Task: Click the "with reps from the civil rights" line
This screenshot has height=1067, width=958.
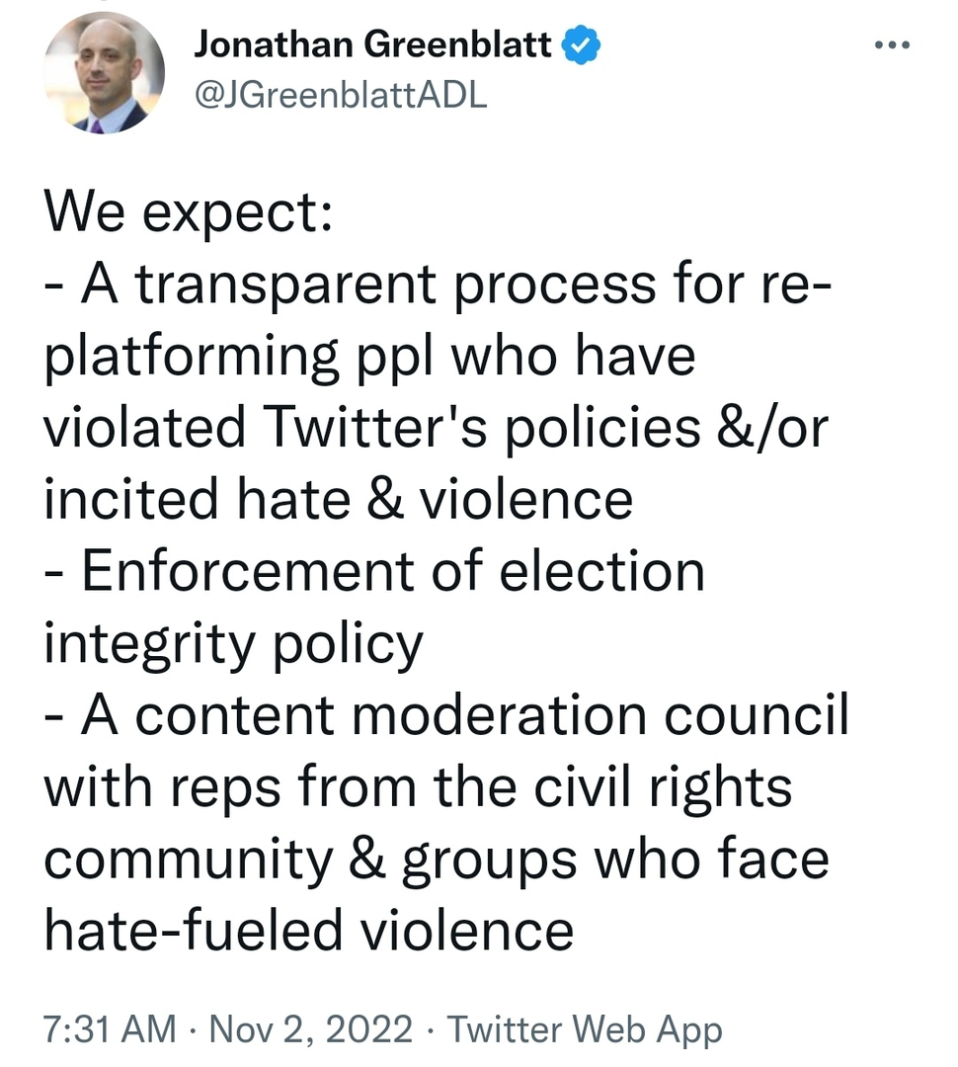Action: click(x=417, y=785)
